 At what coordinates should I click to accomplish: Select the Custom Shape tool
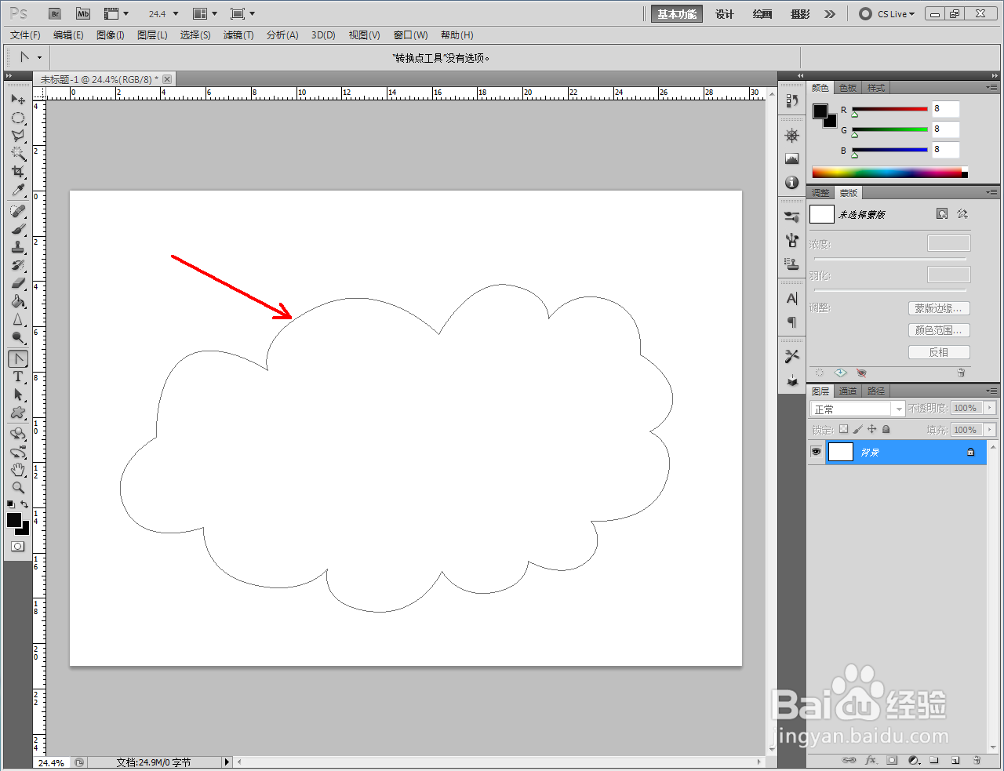tap(18, 413)
